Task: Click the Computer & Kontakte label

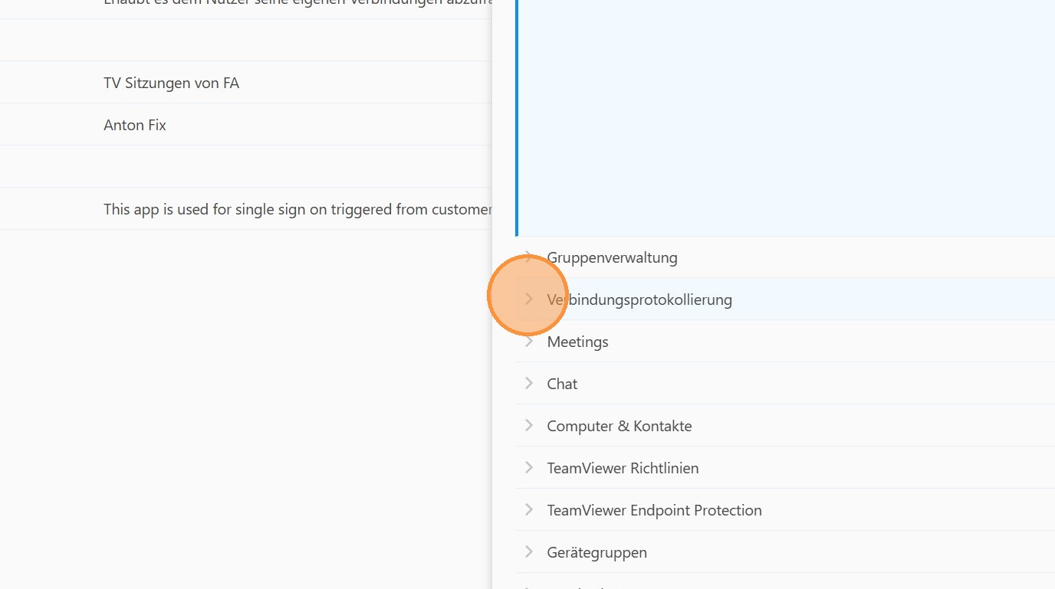Action: tap(619, 427)
